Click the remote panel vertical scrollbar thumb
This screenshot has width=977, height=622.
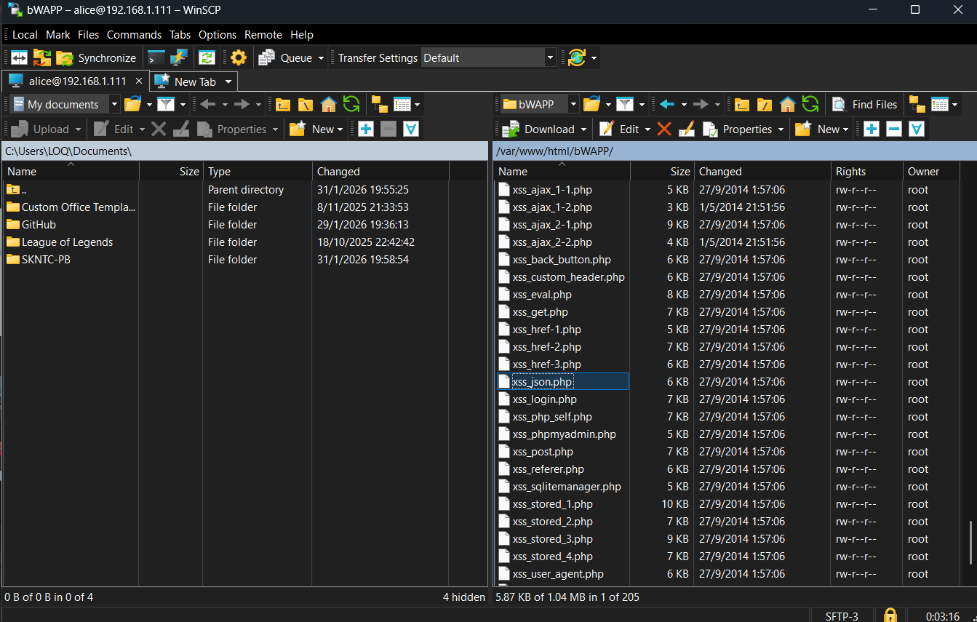click(971, 542)
